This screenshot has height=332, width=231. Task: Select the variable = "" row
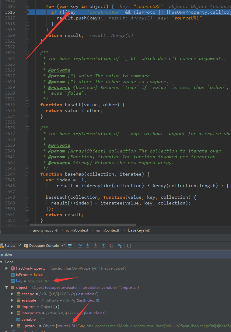tap(115, 319)
